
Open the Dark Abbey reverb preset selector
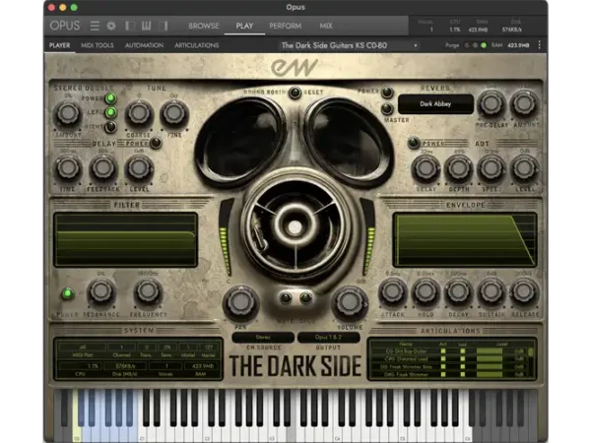(435, 104)
